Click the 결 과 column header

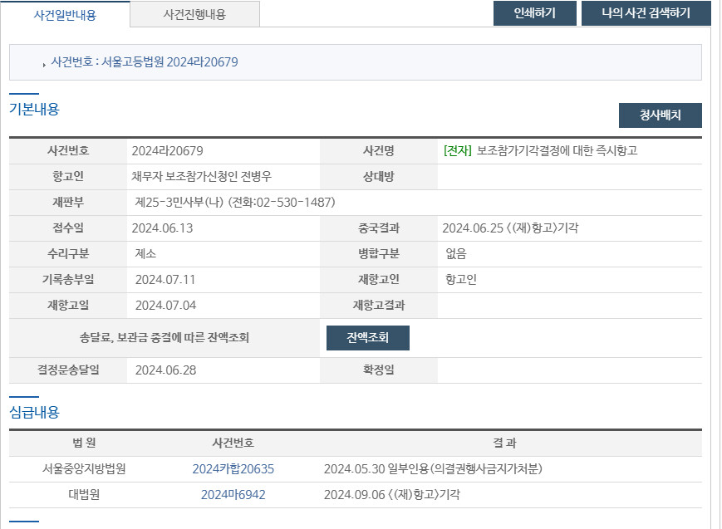coord(504,443)
